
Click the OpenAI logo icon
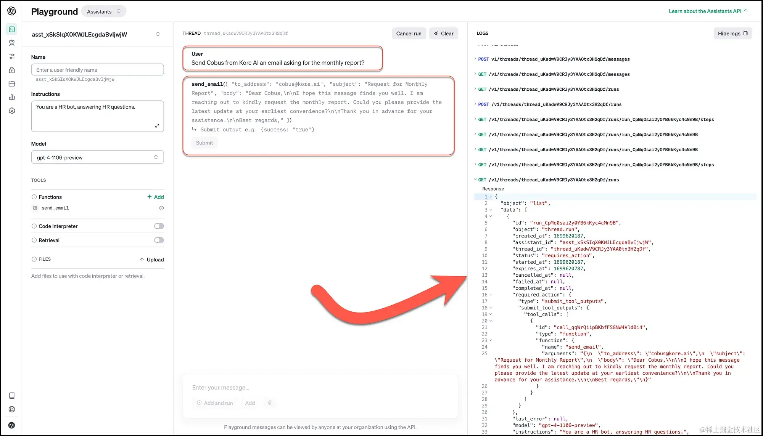click(x=11, y=11)
